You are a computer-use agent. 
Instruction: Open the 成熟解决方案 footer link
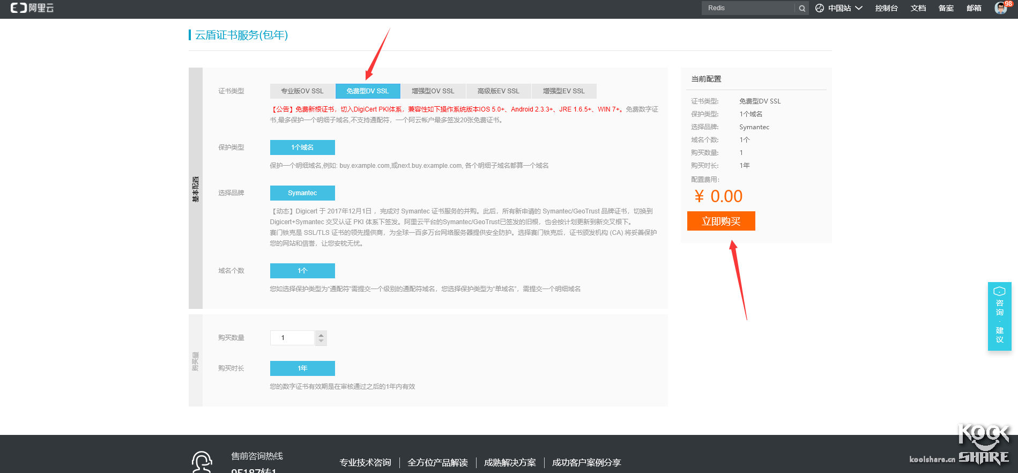coord(510,462)
